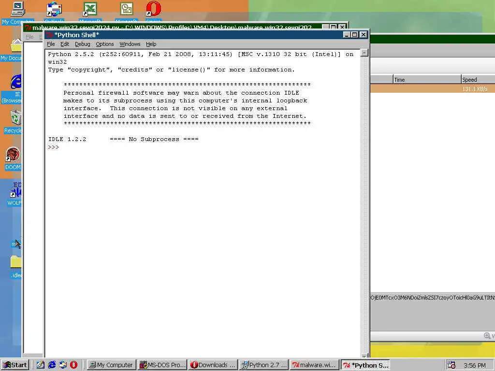Screen dimensions: 495x371
Task: Select the Microsoft Excel desktop shortcut
Action: tap(90, 12)
